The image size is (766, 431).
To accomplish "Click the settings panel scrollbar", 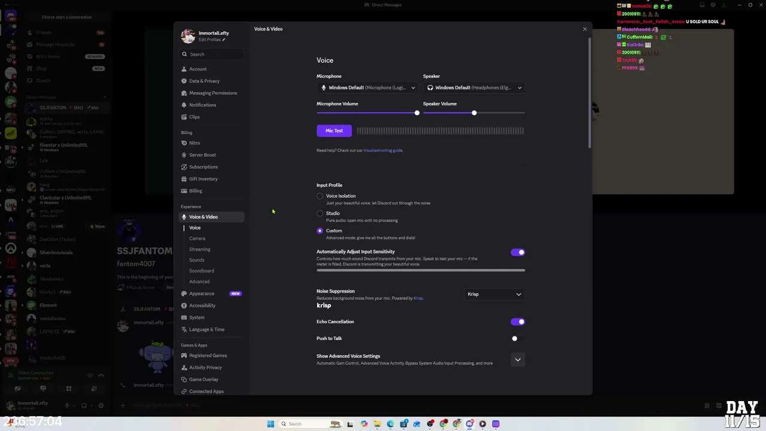I will point(589,93).
